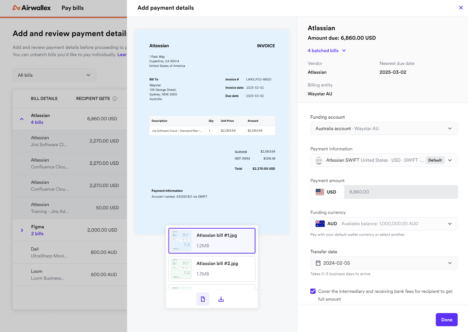
Task: Select the Atlassian Training - Jira Ad... bill row
Action: click(70, 208)
